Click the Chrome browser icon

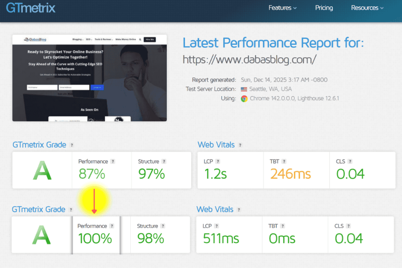(244, 98)
